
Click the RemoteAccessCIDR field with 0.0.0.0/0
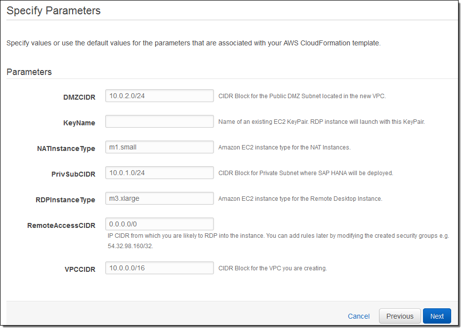(159, 224)
